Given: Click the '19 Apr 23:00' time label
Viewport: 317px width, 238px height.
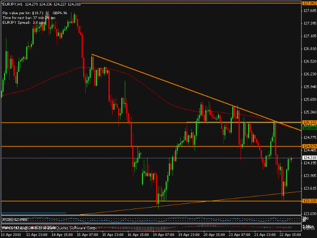Looking at the screenshot, I should point(189,235).
